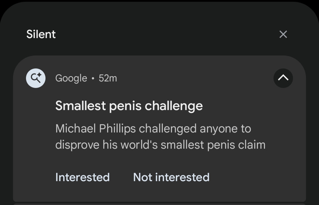Image resolution: width=319 pixels, height=205 pixels.
Task: Open the Smallest penis challenge headline
Action: [x=129, y=106]
